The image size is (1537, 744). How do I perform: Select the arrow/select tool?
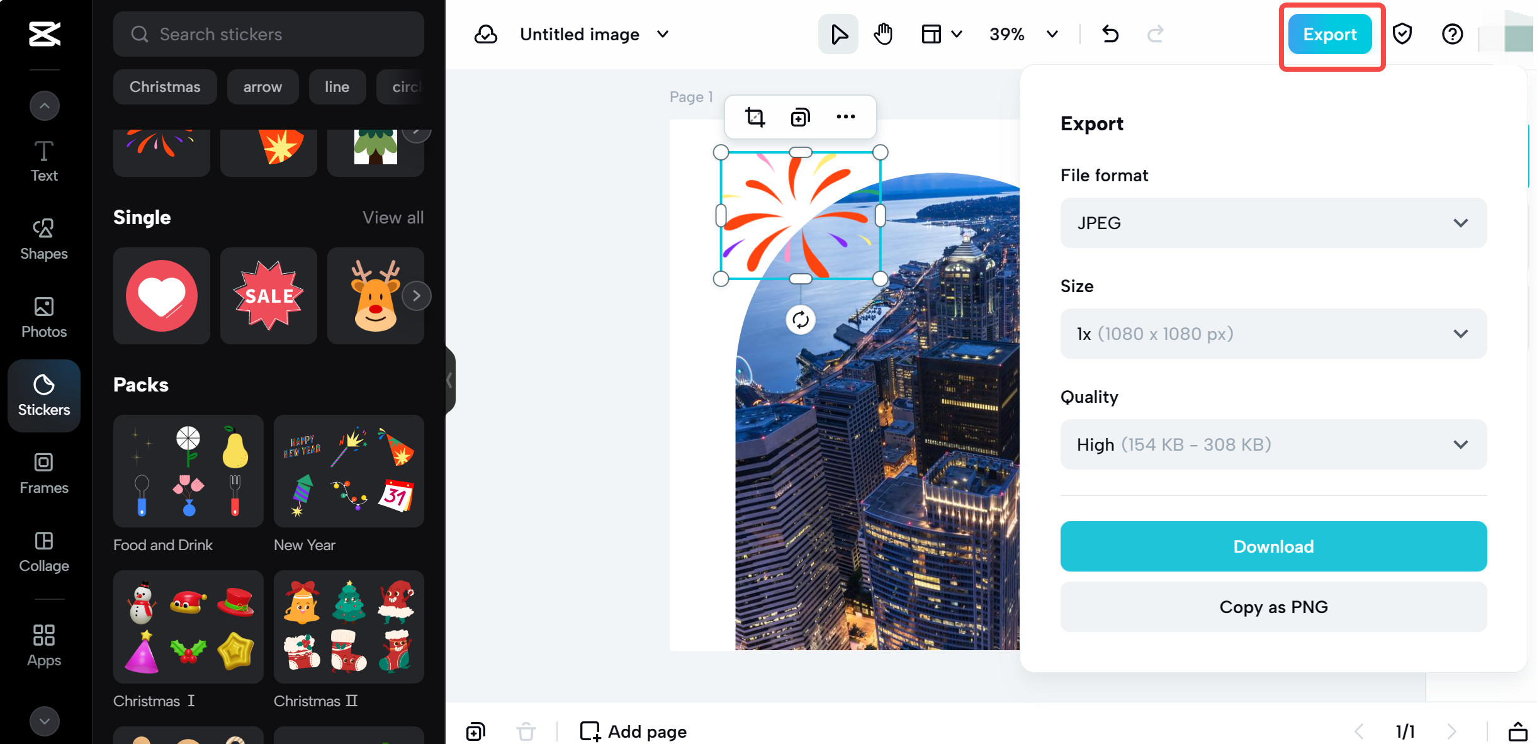pos(838,35)
